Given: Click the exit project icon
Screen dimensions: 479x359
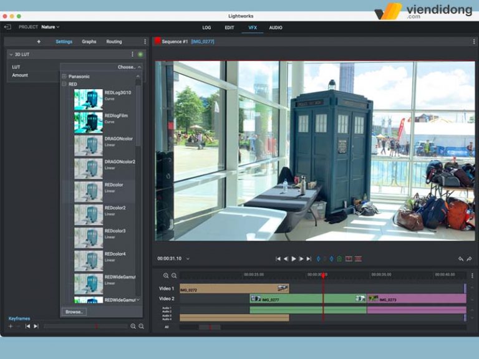Looking at the screenshot, I should (x=7, y=27).
